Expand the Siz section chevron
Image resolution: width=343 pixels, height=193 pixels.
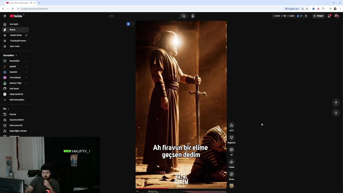point(8,109)
